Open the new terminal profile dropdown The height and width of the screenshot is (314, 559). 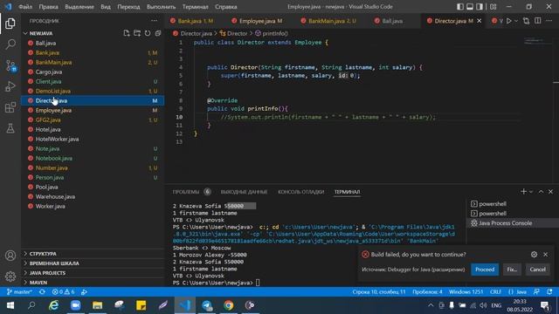click(x=531, y=192)
